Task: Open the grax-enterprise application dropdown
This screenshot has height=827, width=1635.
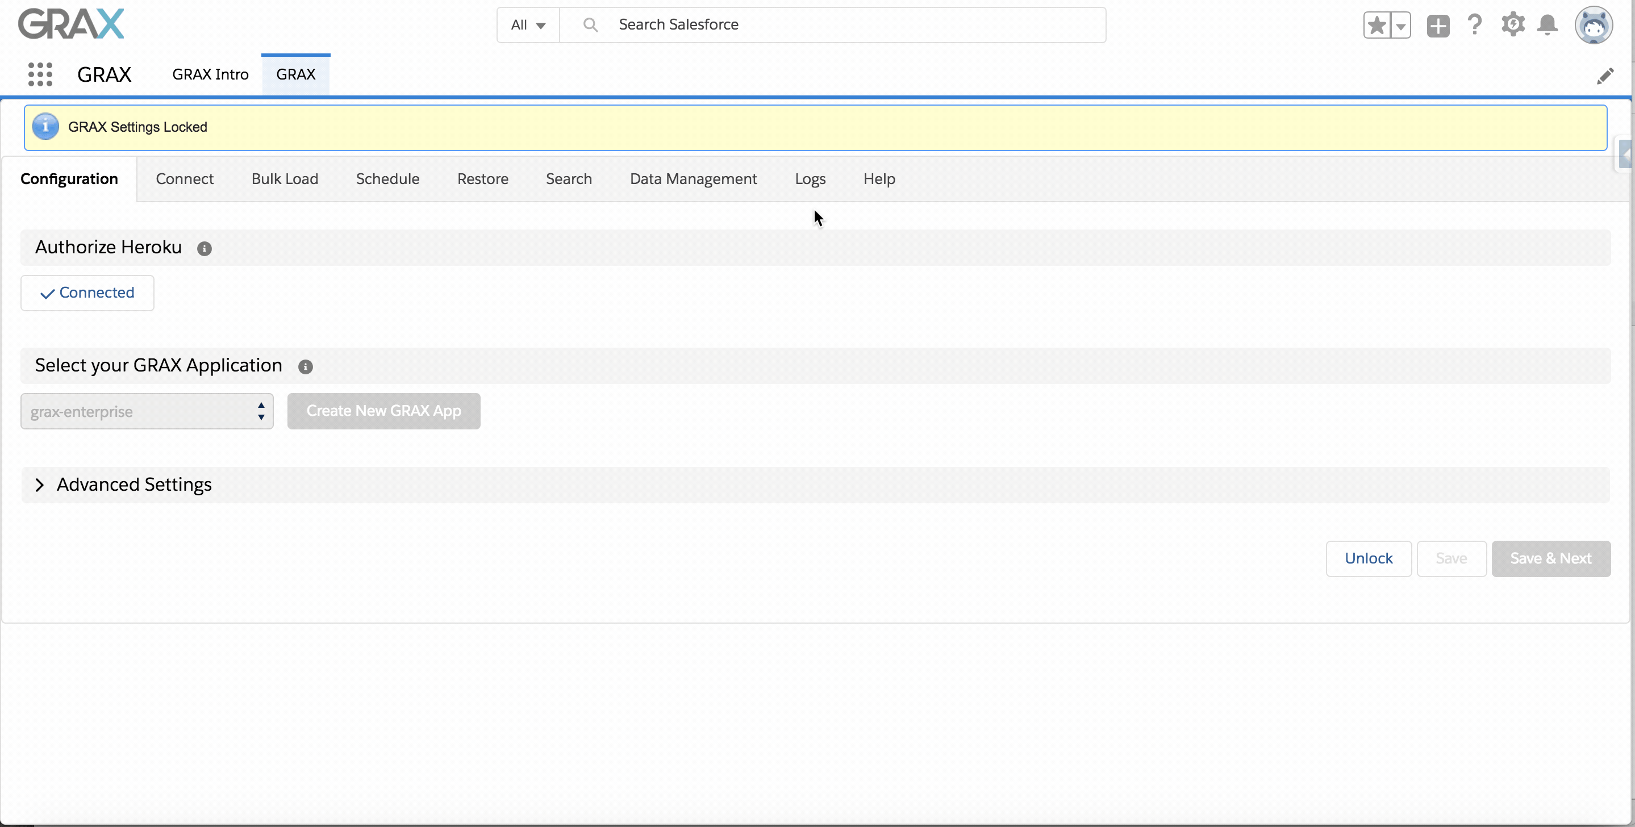Action: point(147,411)
